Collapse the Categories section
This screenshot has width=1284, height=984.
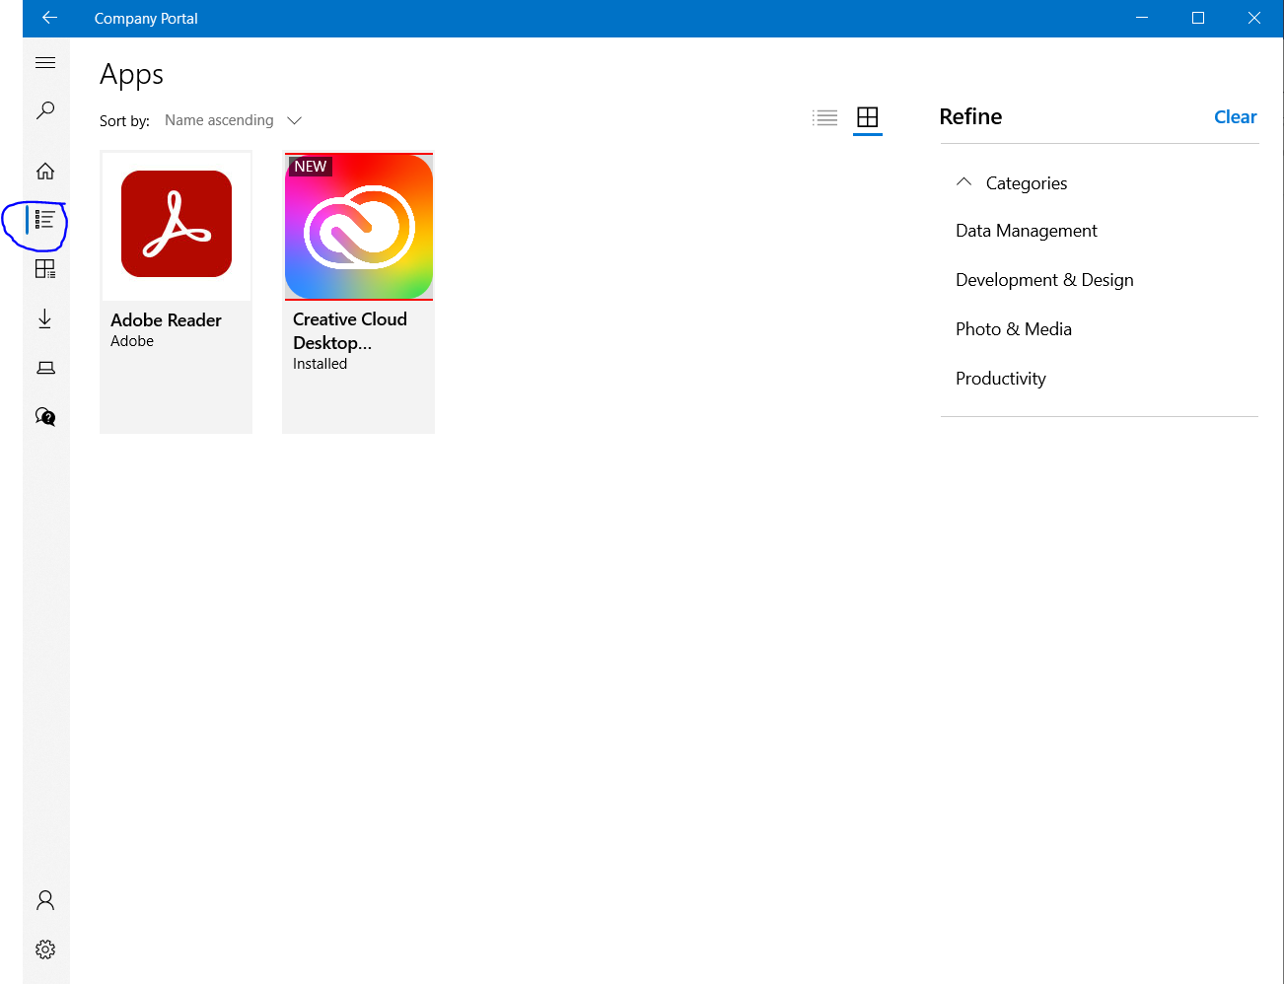point(964,182)
